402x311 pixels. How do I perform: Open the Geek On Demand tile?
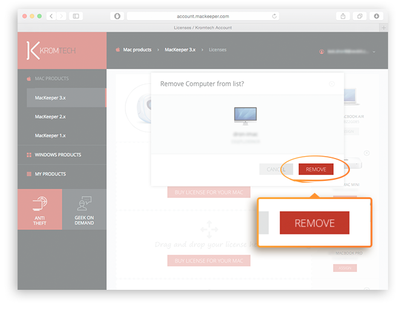click(84, 209)
